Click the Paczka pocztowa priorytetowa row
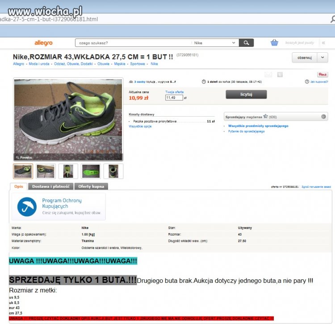Image resolution: width=335 pixels, height=324 pixels. [x=172, y=121]
